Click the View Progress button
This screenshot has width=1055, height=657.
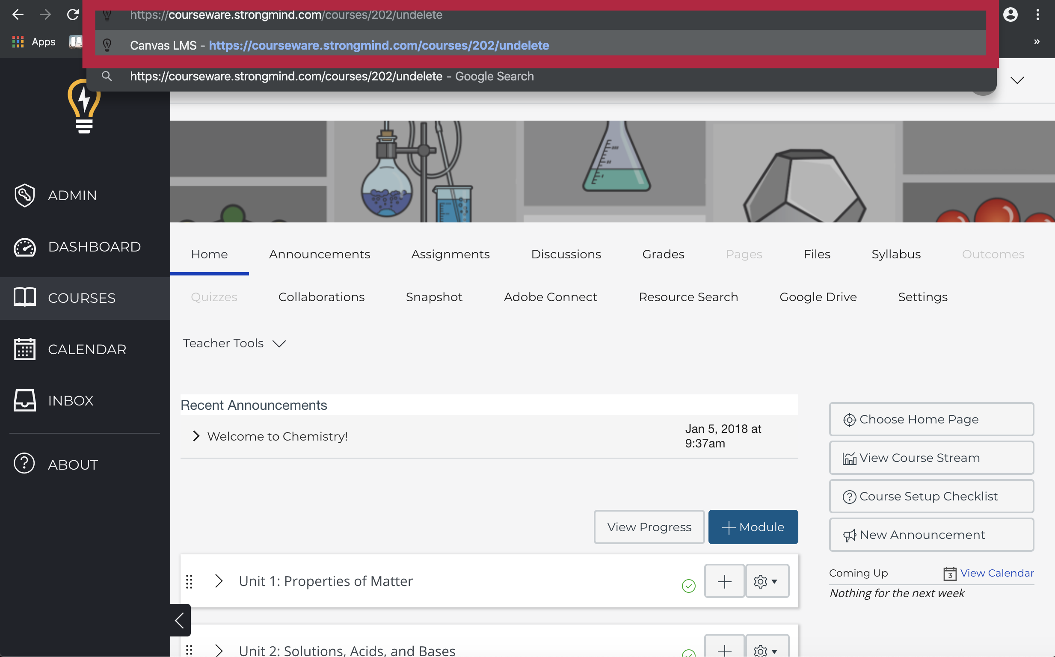(649, 527)
